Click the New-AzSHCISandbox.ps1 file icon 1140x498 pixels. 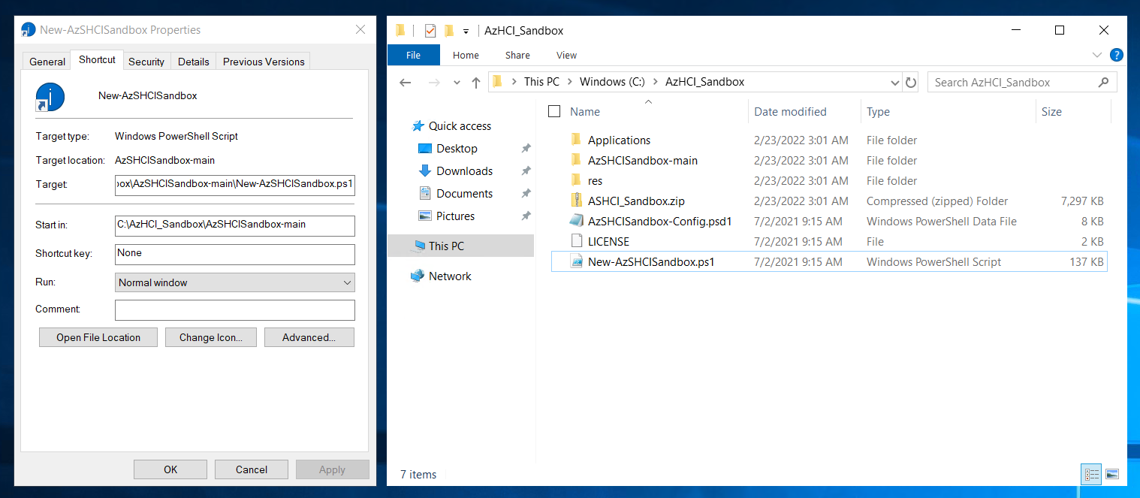[x=576, y=261]
